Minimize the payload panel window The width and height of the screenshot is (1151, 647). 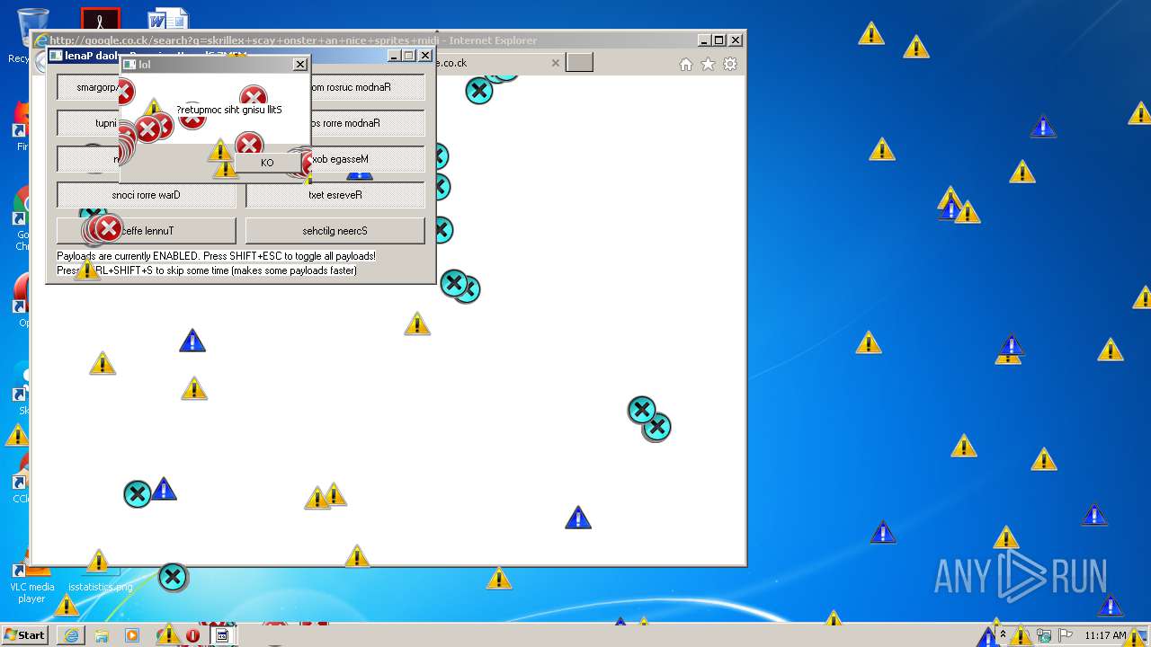coord(394,56)
